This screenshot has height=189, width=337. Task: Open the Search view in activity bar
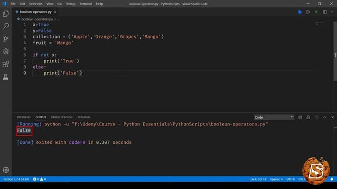6,26
